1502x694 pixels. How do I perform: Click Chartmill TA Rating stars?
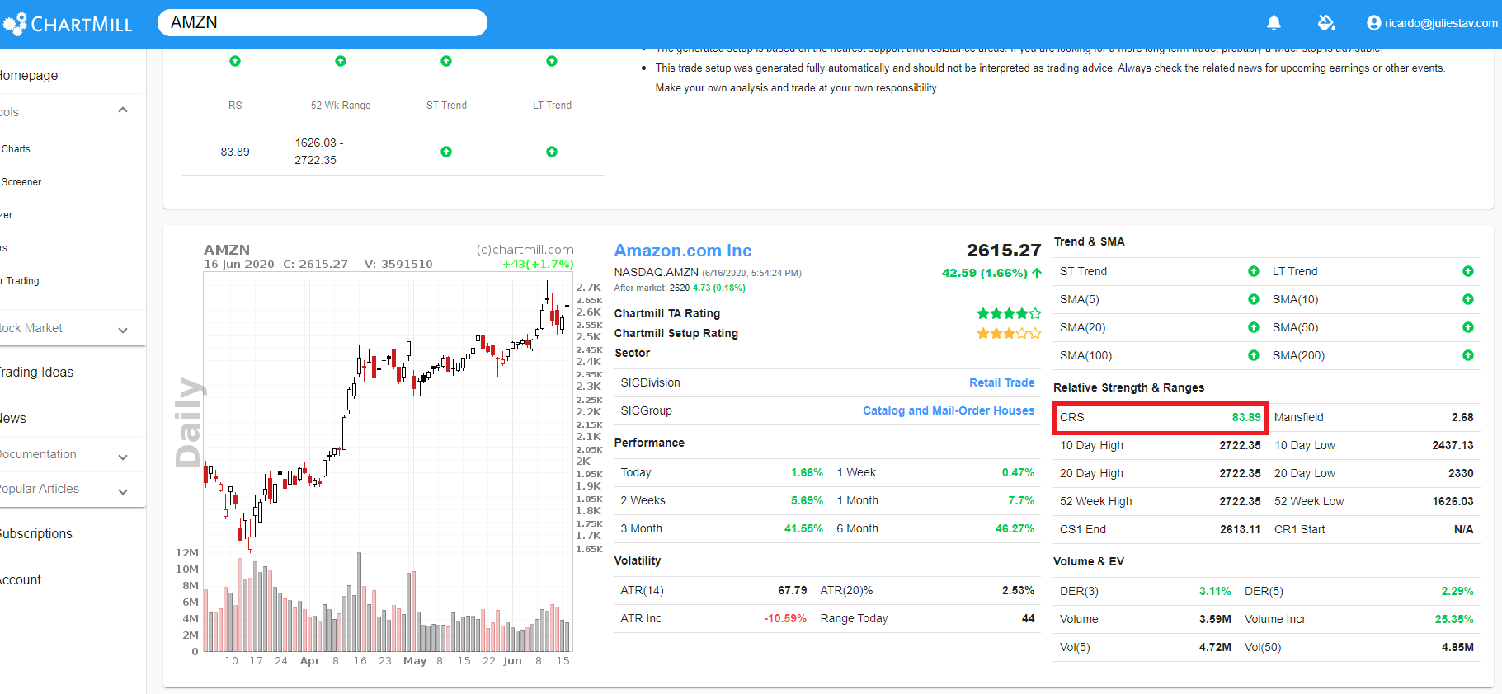(1009, 313)
